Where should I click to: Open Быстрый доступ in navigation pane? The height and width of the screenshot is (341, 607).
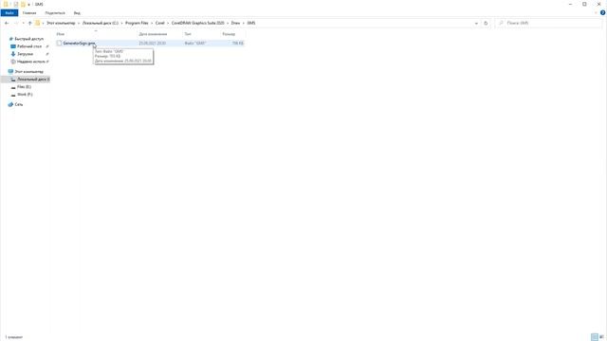tap(28, 39)
